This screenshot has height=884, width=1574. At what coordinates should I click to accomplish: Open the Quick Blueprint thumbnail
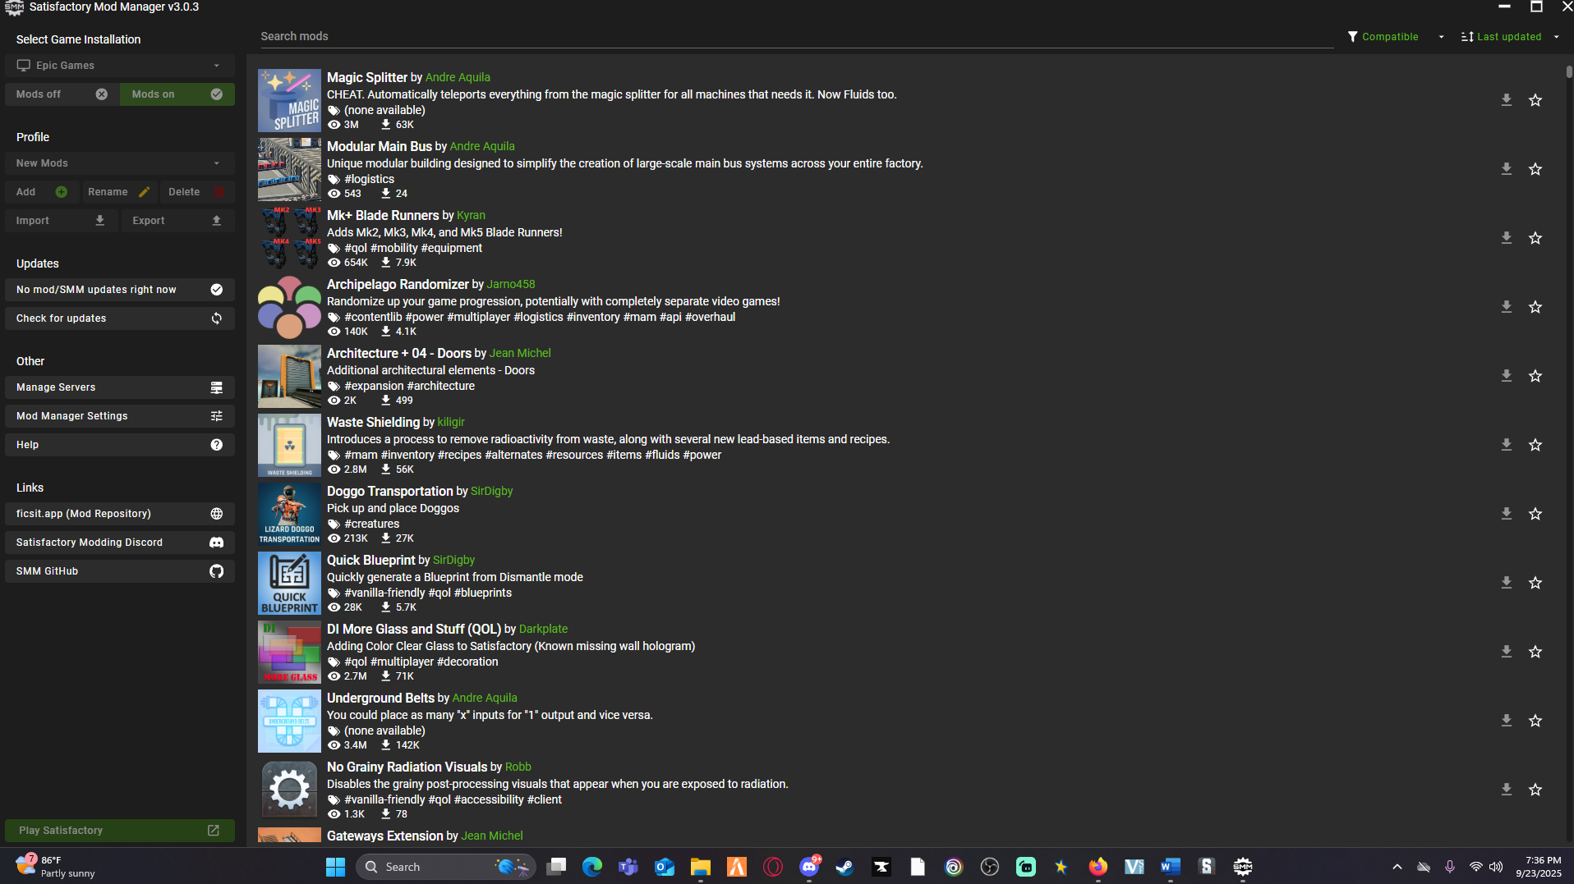[x=289, y=583]
